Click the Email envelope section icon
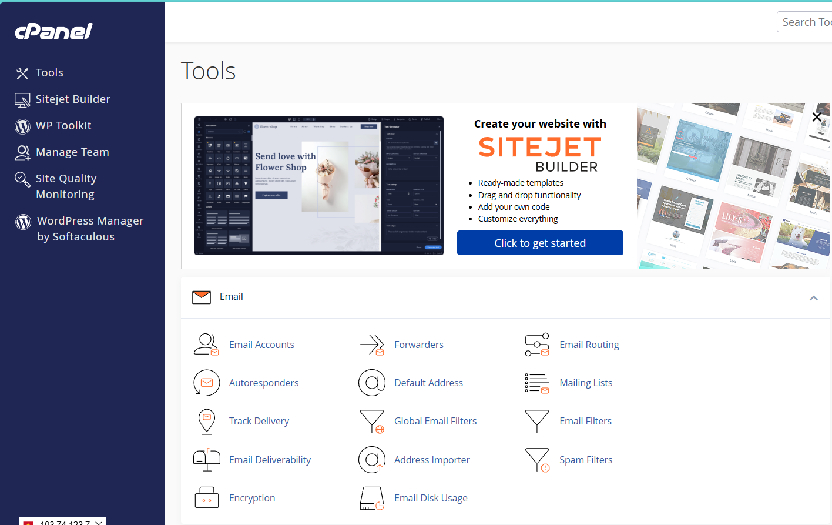This screenshot has height=525, width=832. click(202, 297)
